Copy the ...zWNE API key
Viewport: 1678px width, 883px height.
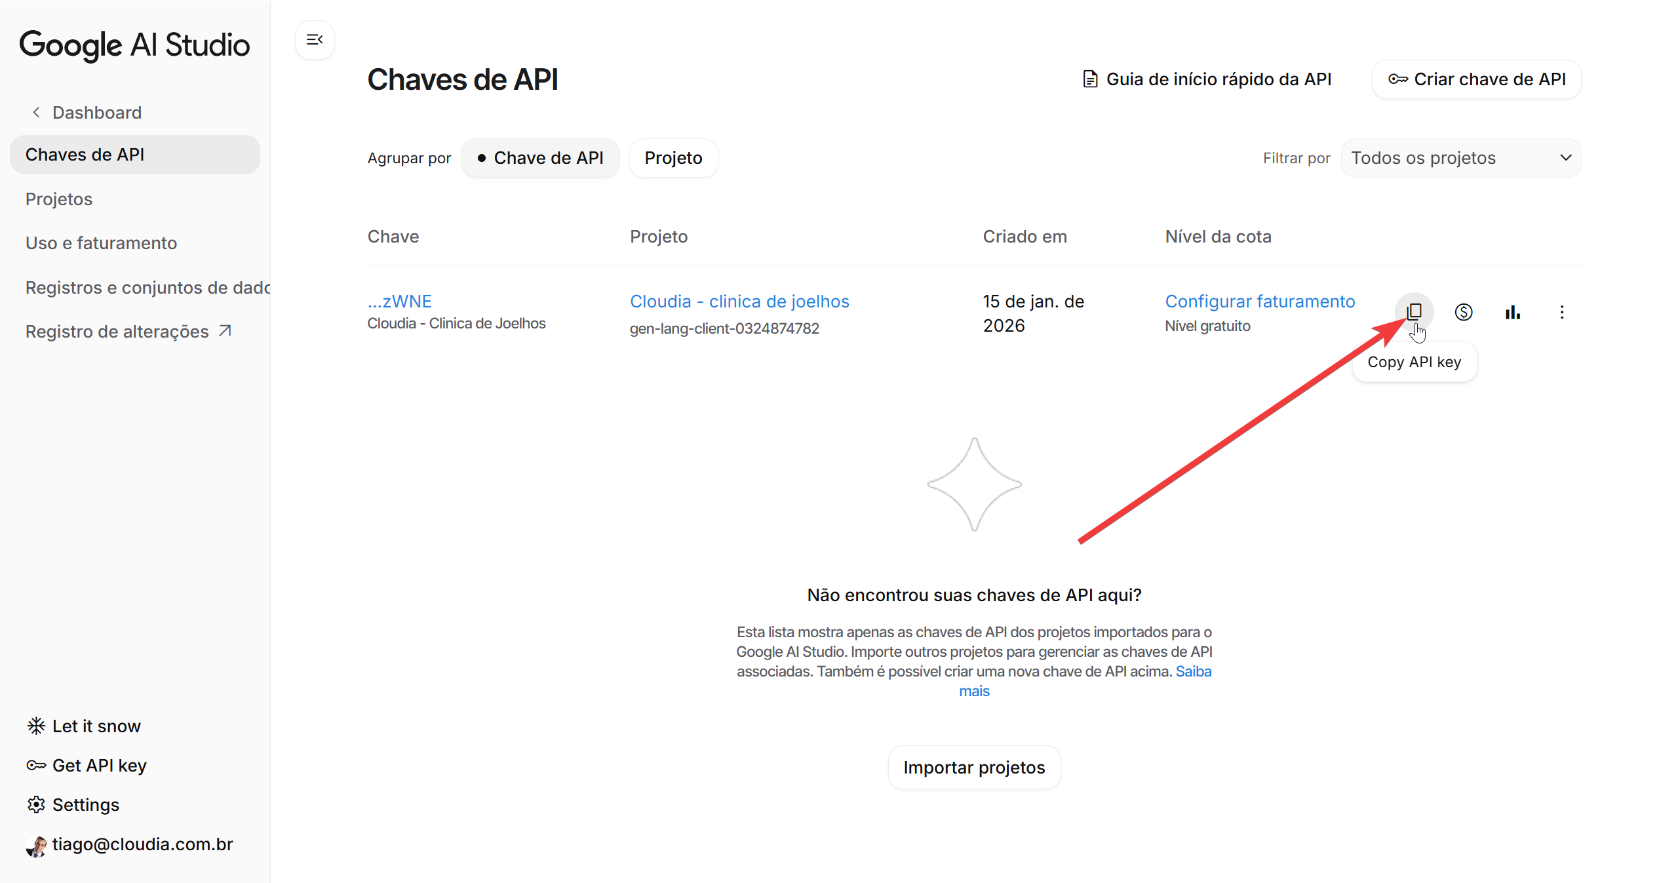(x=1414, y=311)
